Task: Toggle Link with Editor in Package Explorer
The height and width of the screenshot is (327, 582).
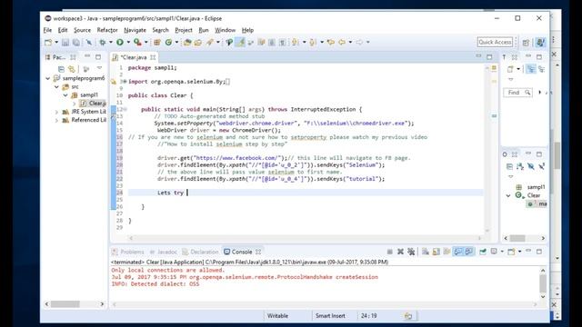Action: tap(71, 69)
